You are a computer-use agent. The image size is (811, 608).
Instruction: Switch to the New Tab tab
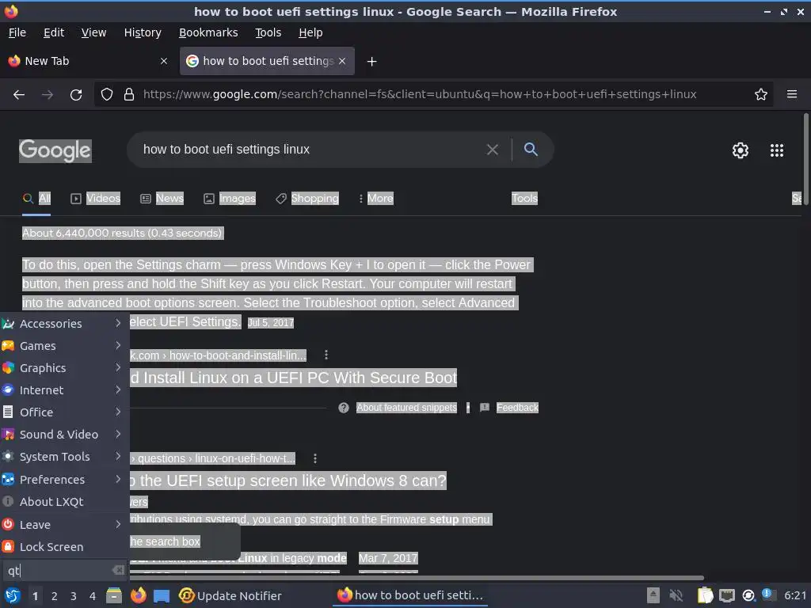pyautogui.click(x=88, y=61)
